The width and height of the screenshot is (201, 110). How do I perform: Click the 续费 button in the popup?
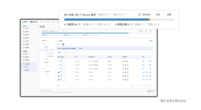click(x=169, y=15)
